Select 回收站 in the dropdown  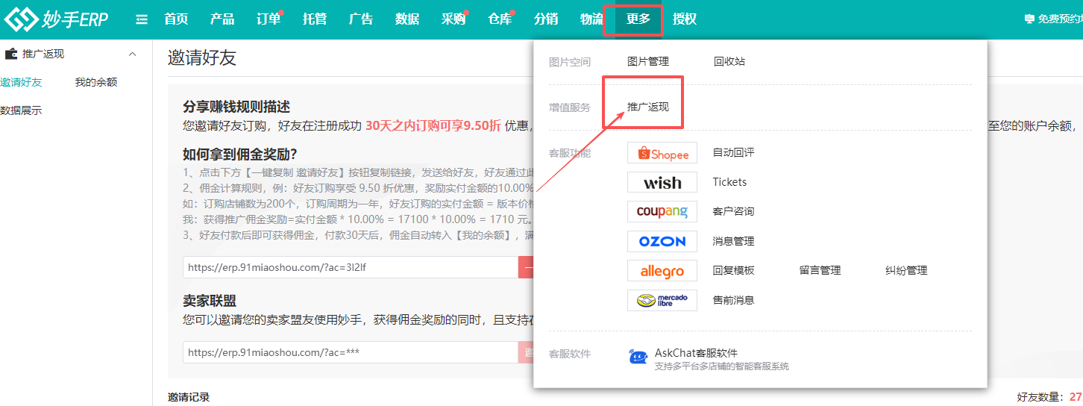pyautogui.click(x=729, y=62)
